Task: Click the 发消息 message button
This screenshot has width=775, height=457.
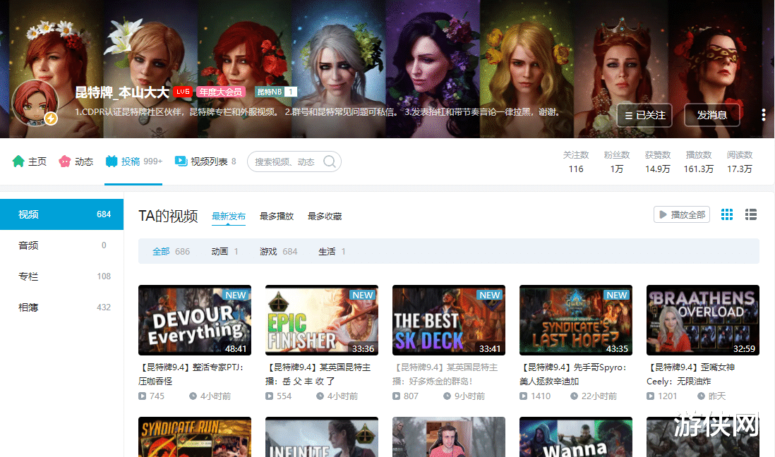Action: (711, 115)
